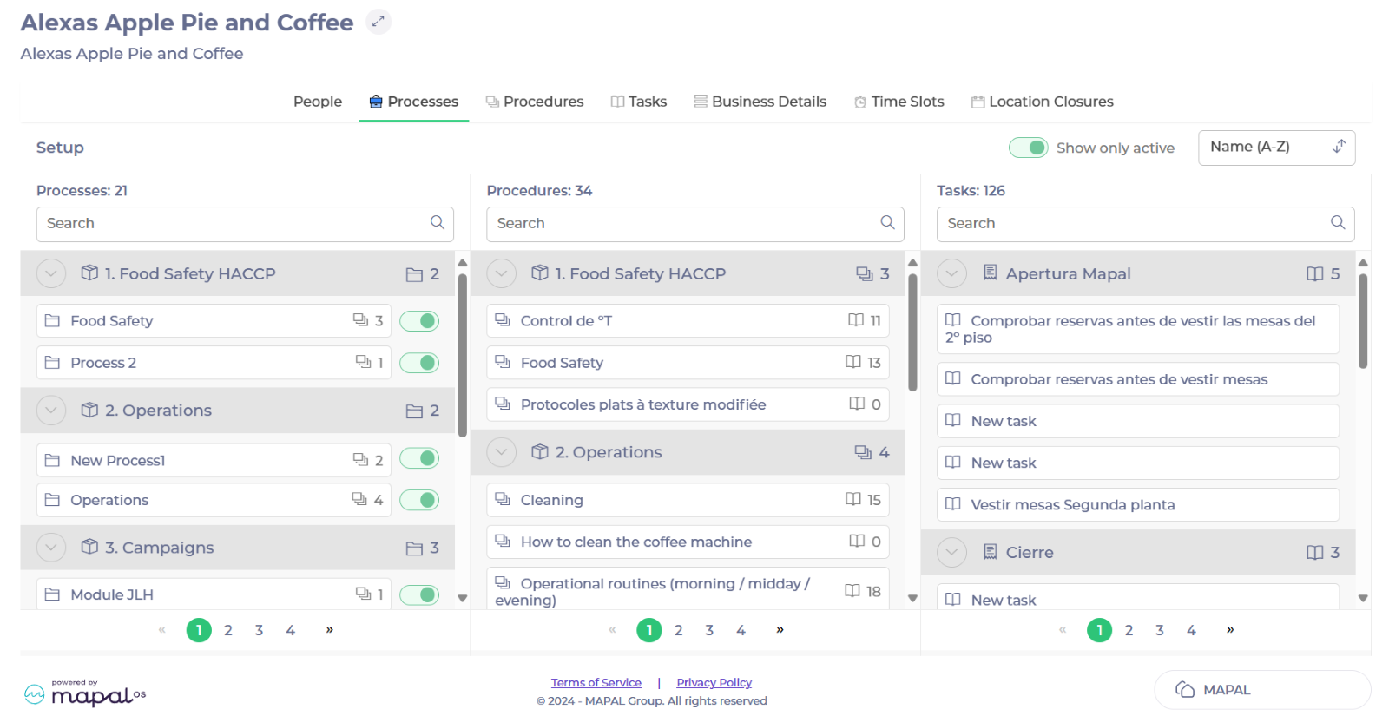Click folder icon of Food Safety process
This screenshot has width=1389, height=716.
(x=52, y=321)
